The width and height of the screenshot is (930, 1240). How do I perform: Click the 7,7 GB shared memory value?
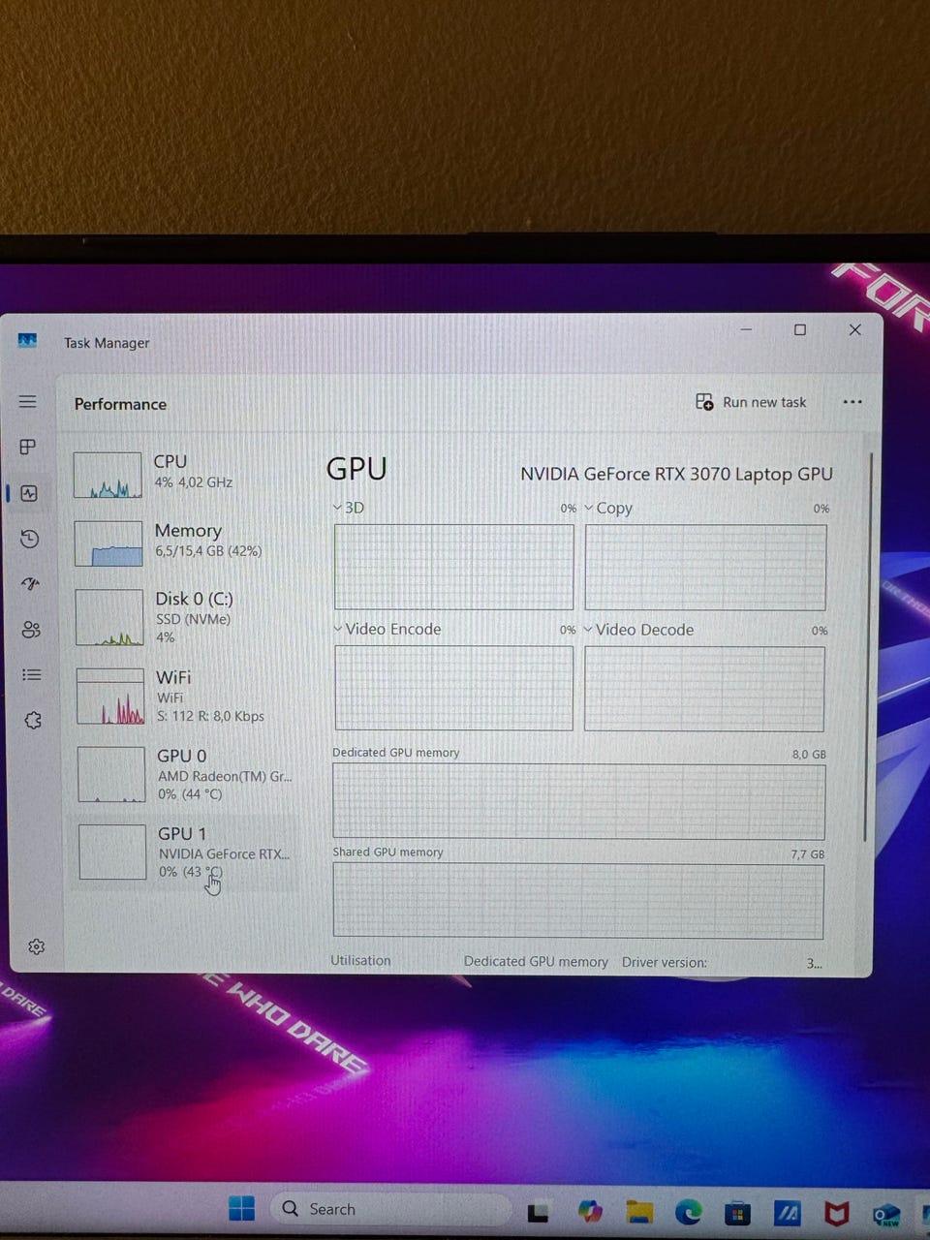808,854
